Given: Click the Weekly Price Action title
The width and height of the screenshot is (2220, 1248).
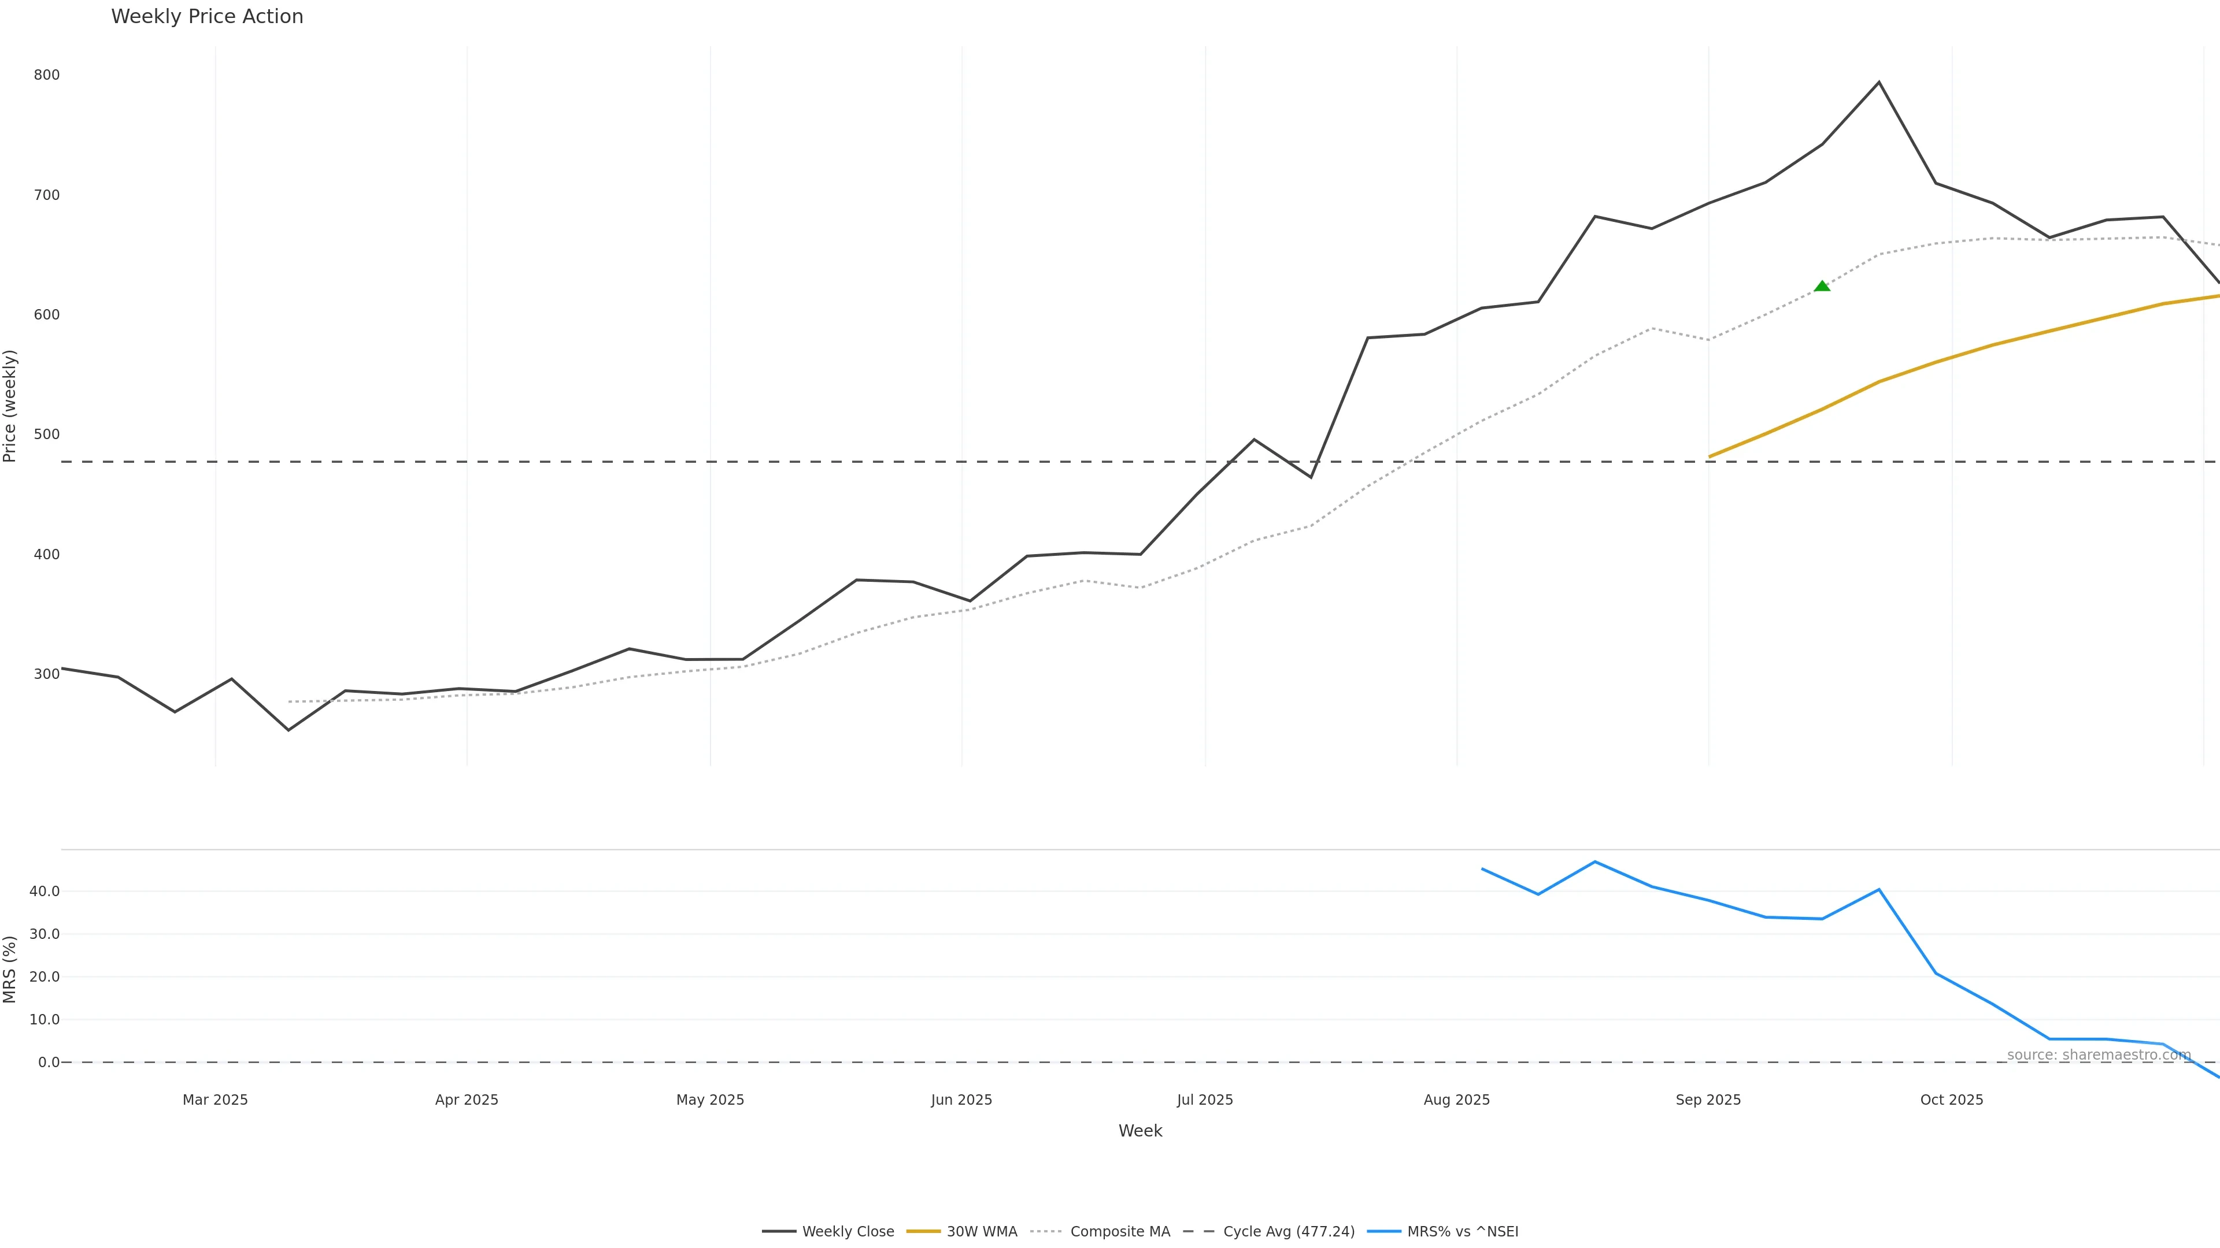Looking at the screenshot, I should pos(207,16).
